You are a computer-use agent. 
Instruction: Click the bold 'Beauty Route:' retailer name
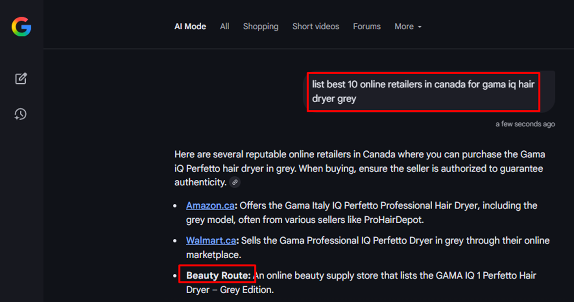click(218, 276)
